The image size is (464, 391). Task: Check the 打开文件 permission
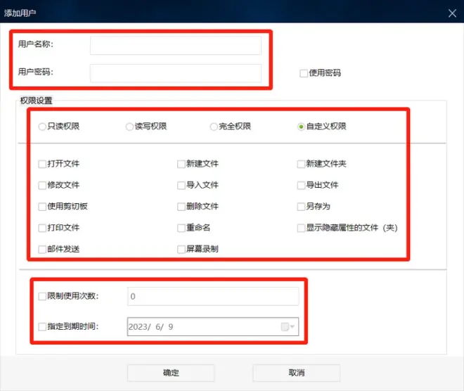tap(42, 164)
